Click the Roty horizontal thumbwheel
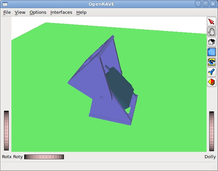Screen dimensions: 218x171 tap(44, 157)
